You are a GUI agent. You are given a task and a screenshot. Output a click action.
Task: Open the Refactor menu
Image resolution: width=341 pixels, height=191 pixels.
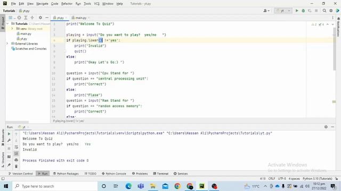(x=67, y=4)
